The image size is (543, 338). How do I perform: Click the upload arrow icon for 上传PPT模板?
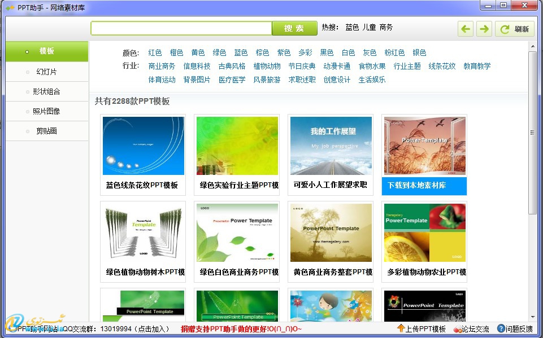click(401, 328)
